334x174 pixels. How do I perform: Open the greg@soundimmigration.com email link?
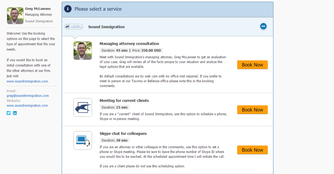point(28,96)
